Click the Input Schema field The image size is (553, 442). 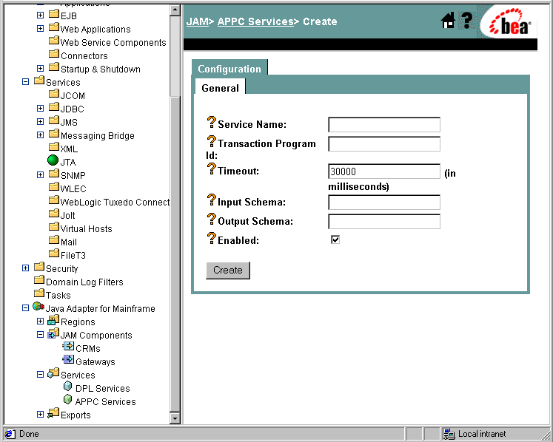(x=384, y=203)
